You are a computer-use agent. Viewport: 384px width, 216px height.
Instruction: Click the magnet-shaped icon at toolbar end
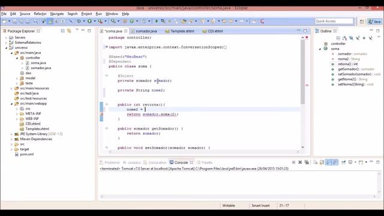click(262, 22)
